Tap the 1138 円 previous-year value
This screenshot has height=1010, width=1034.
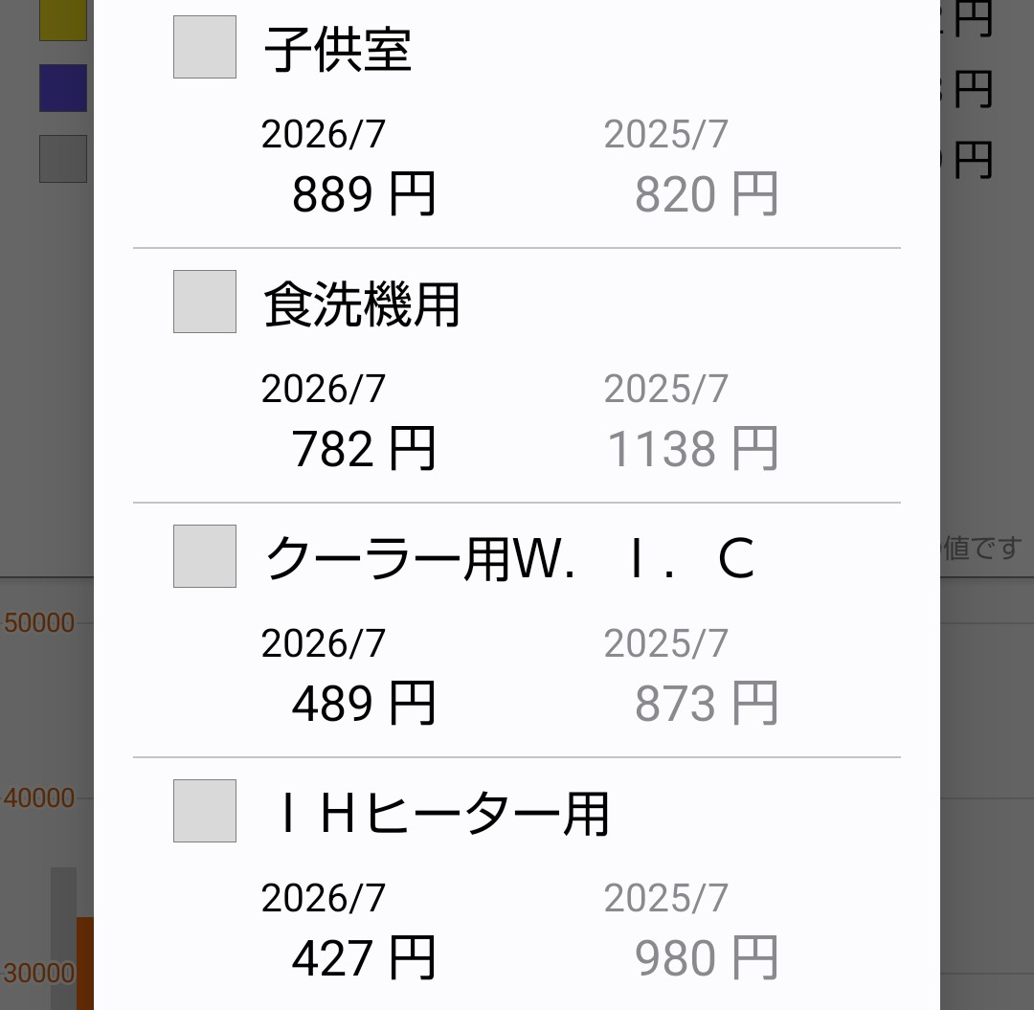(692, 448)
